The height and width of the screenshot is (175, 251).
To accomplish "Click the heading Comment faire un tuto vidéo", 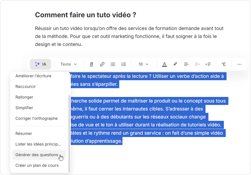I will (x=85, y=15).
